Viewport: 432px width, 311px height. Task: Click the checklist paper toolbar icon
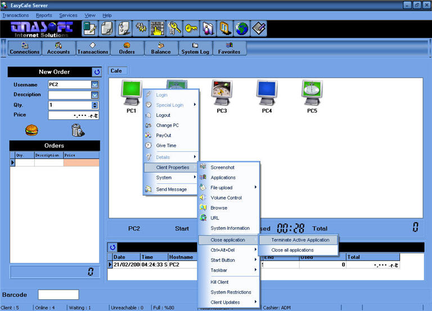point(124,28)
